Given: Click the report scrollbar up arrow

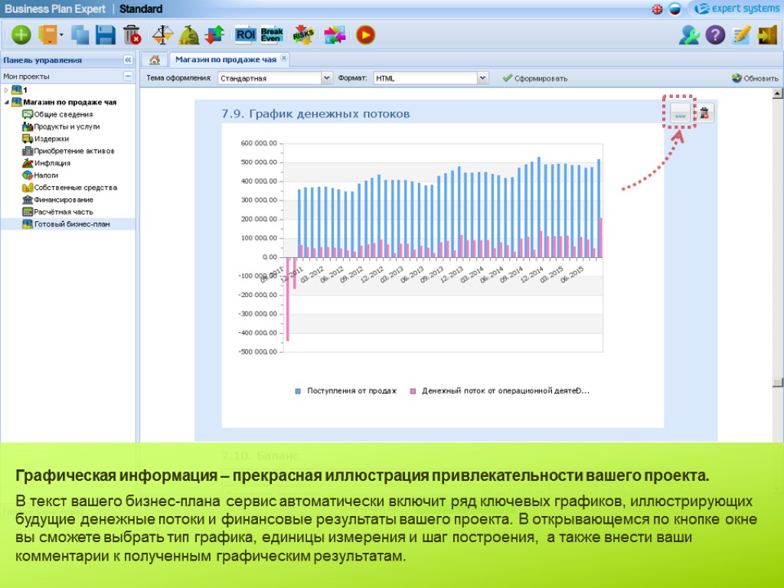Looking at the screenshot, I should (x=778, y=93).
